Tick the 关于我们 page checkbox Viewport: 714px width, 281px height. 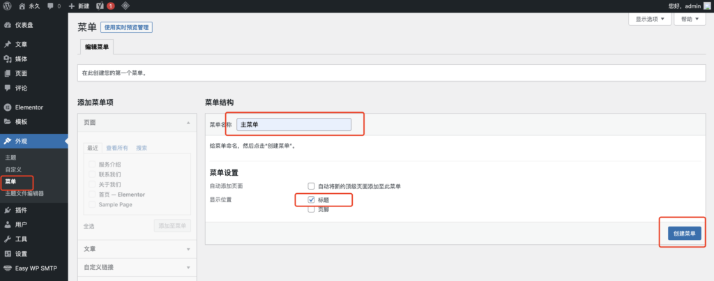click(92, 185)
